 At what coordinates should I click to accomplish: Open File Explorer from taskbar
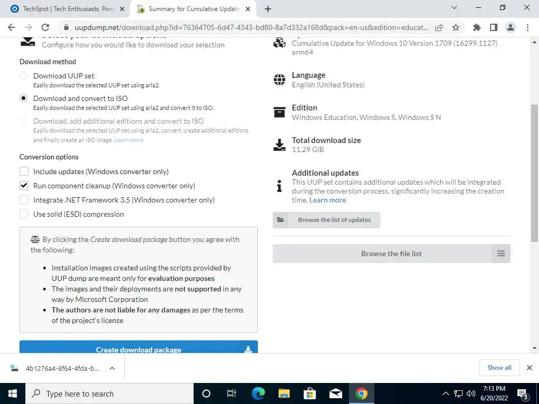284,393
